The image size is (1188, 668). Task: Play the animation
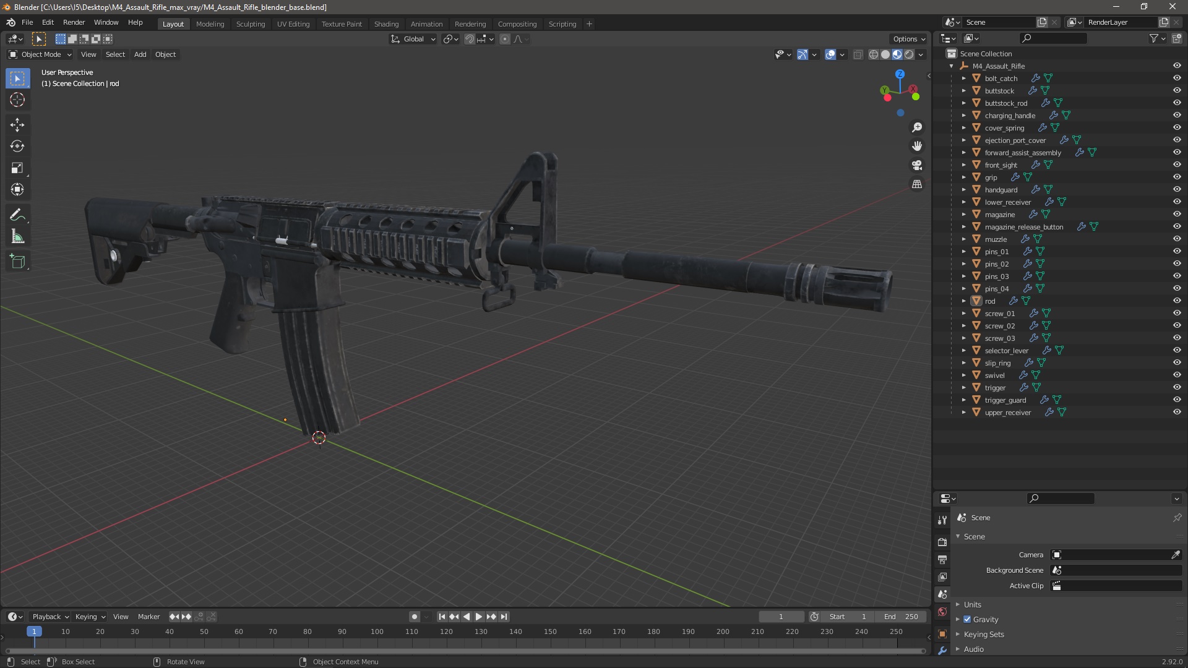479,617
